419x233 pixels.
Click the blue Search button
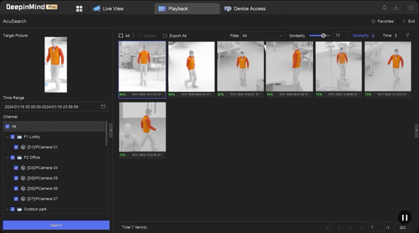pyautogui.click(x=56, y=225)
